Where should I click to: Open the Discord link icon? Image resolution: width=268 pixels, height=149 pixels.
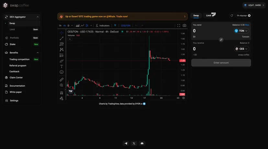coord(142,143)
